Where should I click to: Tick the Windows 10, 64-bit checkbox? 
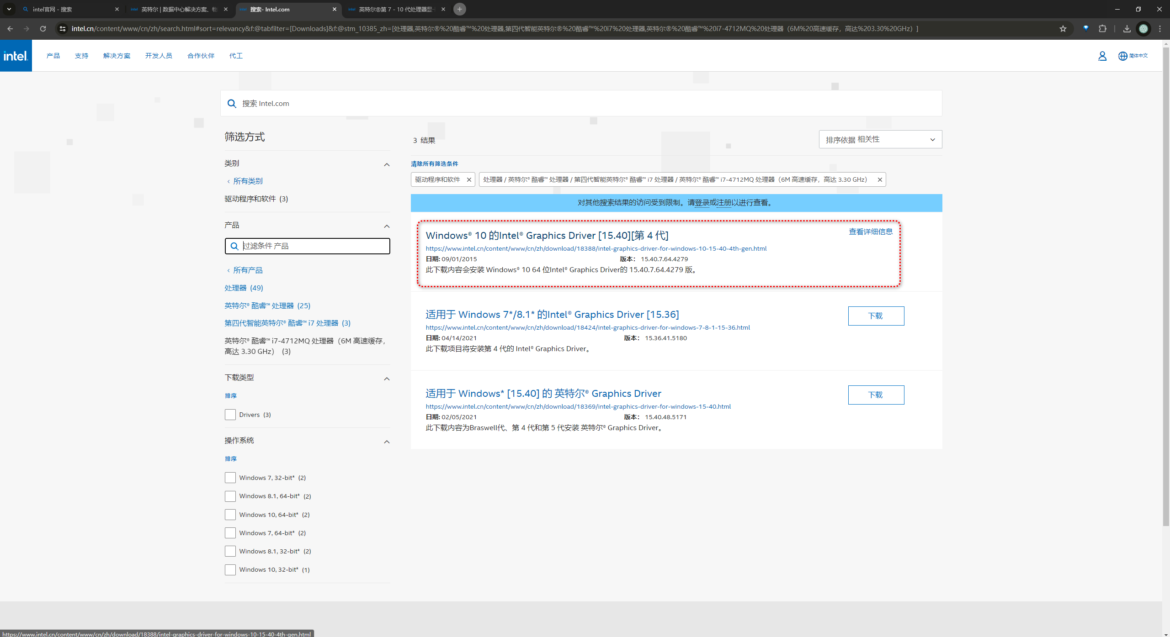(x=230, y=515)
